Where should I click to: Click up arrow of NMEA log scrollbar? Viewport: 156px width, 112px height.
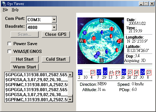(70, 75)
